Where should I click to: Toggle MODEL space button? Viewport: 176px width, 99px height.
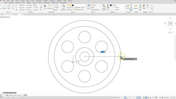coord(115,98)
